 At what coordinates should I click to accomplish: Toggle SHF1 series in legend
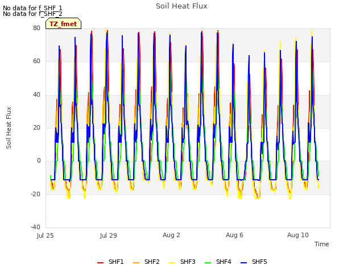pyautogui.click(x=110, y=262)
